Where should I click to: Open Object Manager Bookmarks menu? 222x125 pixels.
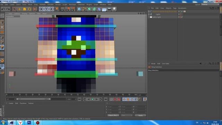coord(182,8)
